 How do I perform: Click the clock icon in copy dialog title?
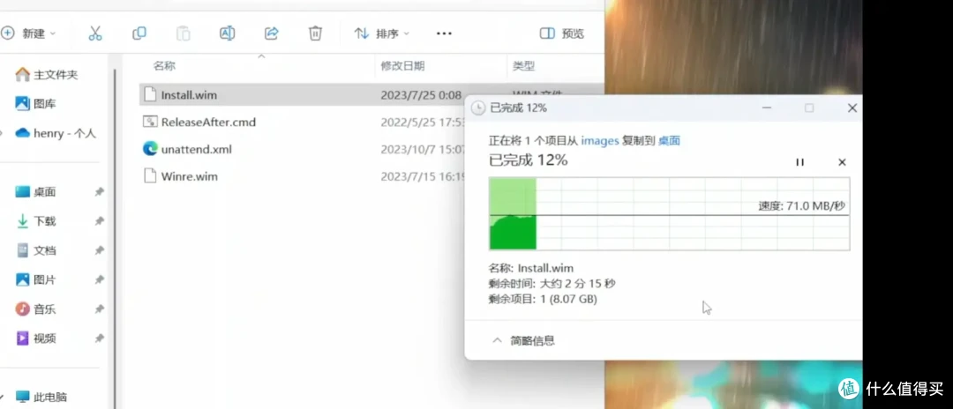479,108
